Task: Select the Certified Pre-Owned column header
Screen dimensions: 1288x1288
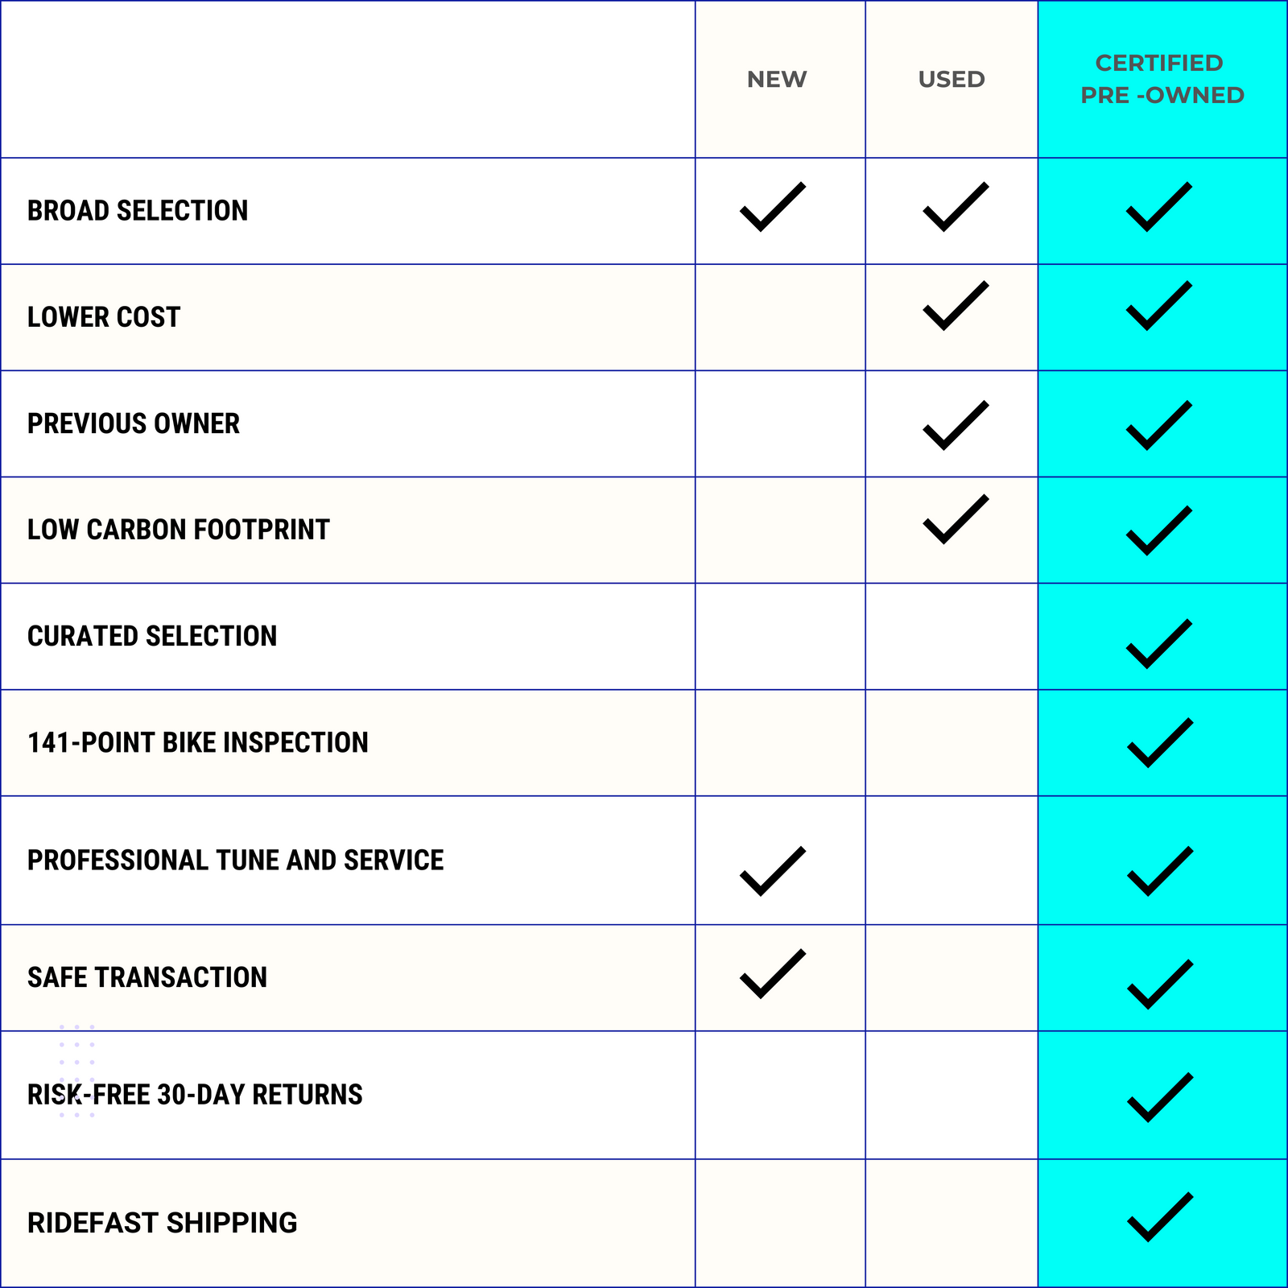Action: pos(1162,79)
